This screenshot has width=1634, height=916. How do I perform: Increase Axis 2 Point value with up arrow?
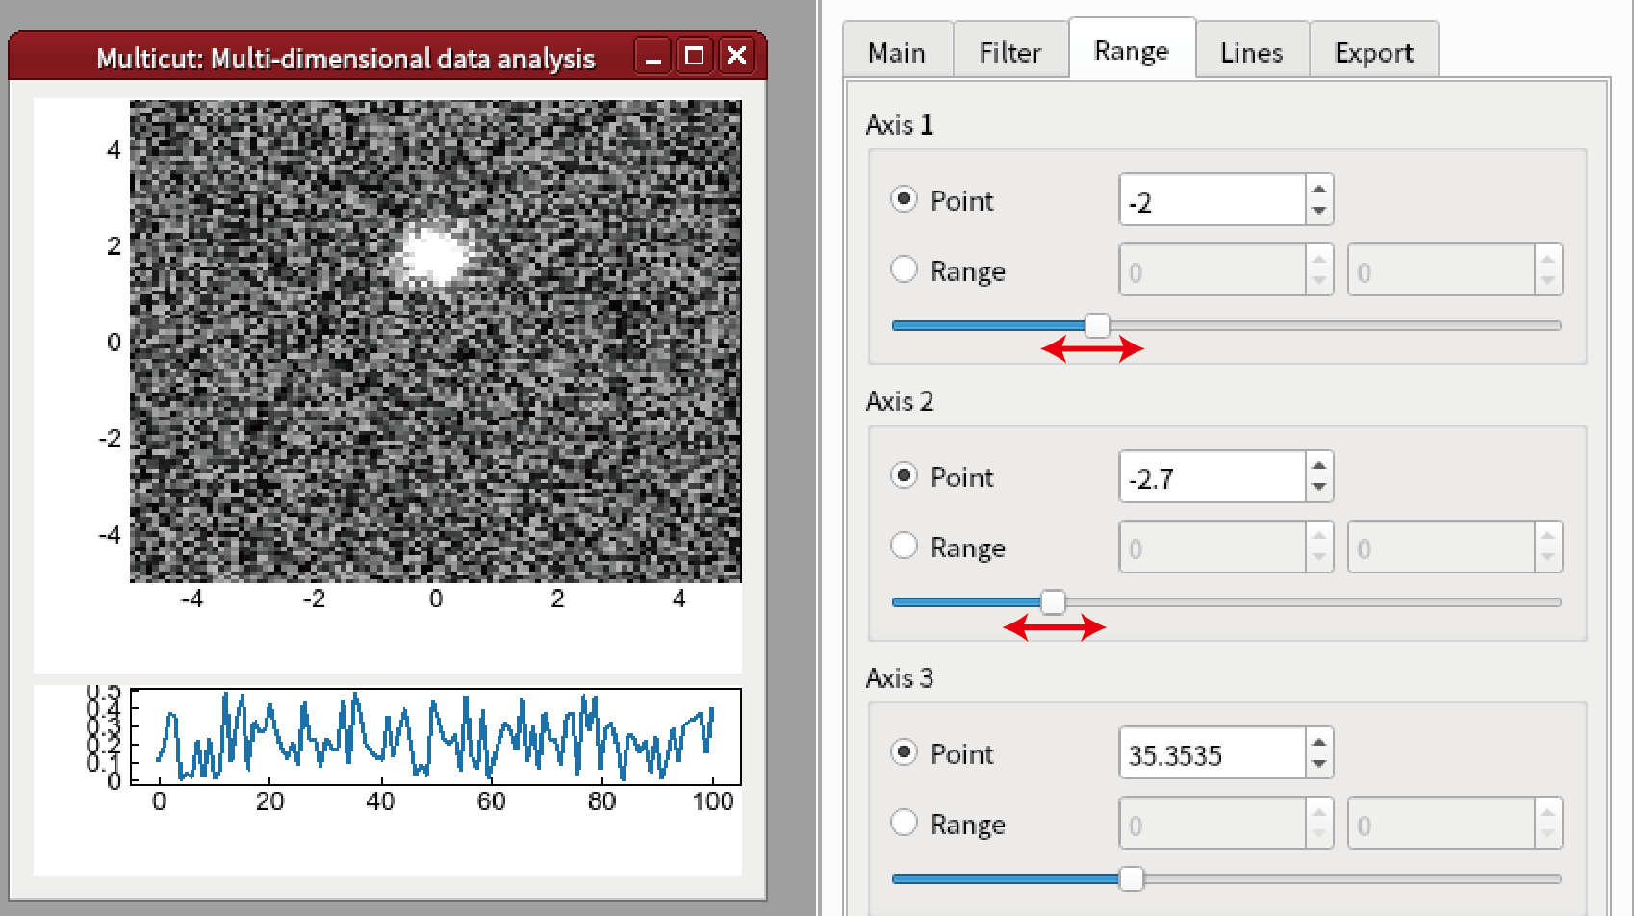coord(1319,465)
